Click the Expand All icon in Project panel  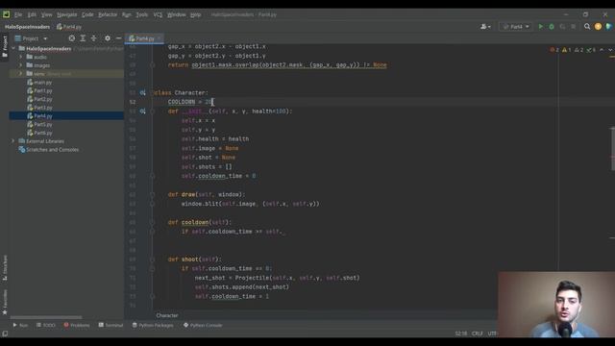click(83, 38)
